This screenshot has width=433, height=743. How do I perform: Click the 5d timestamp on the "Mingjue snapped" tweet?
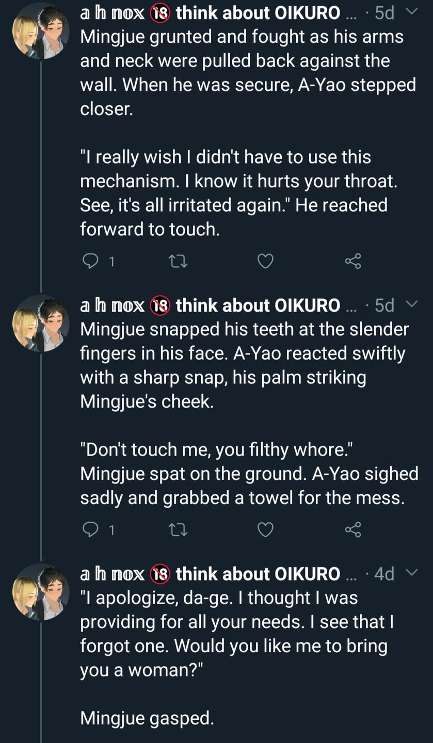(384, 305)
